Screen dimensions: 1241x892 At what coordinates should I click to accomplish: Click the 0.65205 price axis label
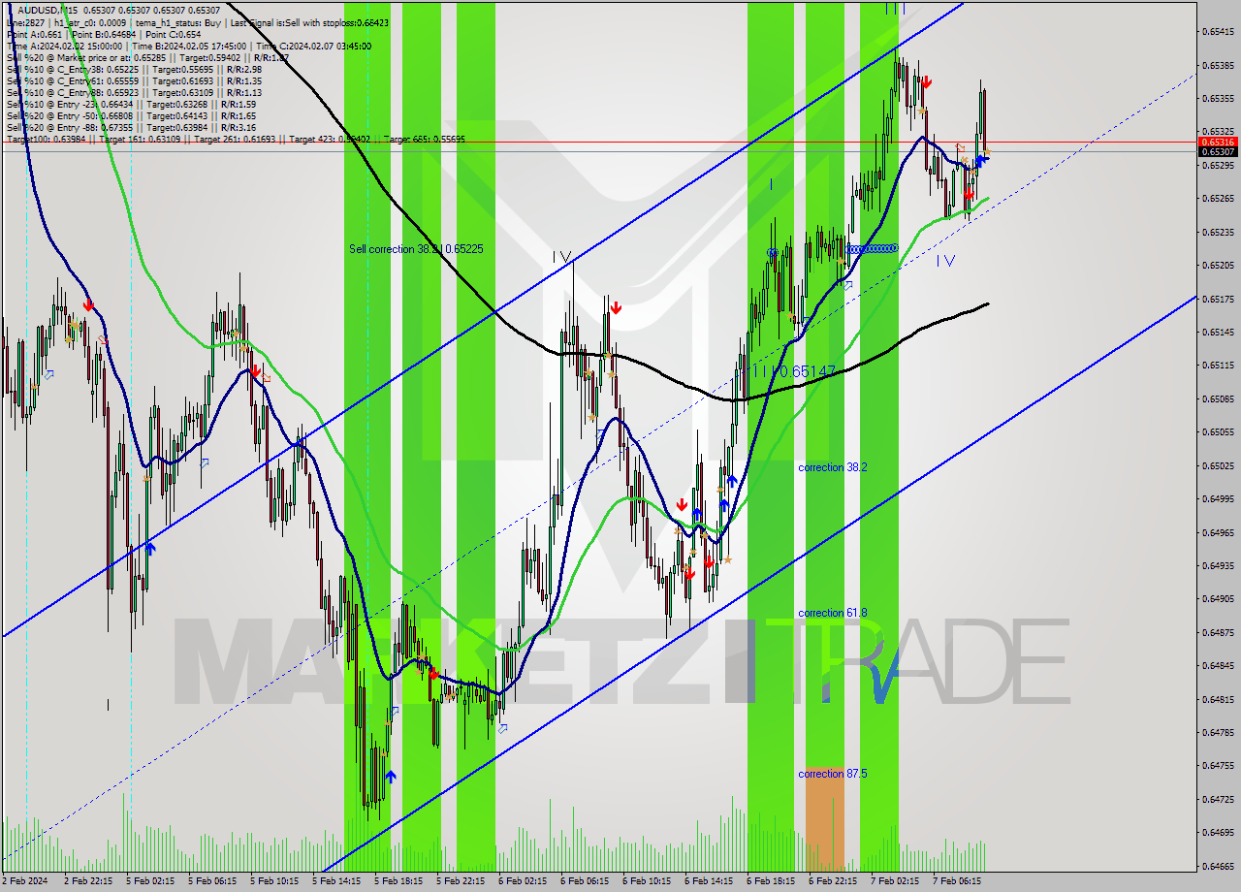[x=1217, y=266]
